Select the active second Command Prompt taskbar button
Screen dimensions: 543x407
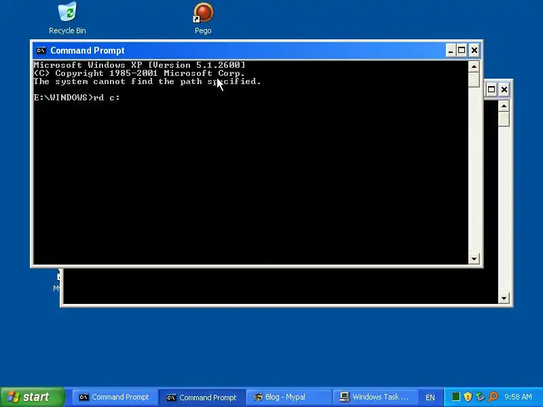202,398
